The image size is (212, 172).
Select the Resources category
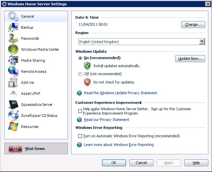pyautogui.click(x=36, y=127)
